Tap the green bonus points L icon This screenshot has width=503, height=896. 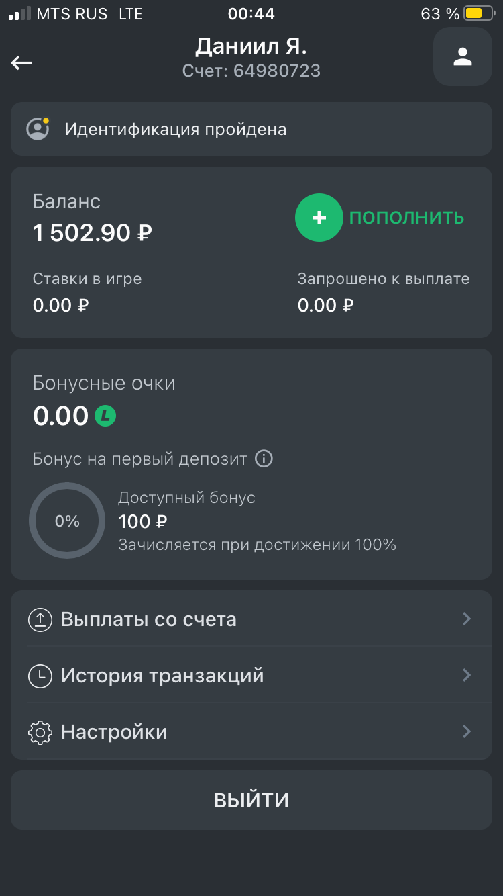[x=105, y=416]
